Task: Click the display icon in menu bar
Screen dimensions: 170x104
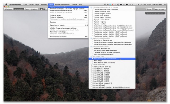Action: 127,4
